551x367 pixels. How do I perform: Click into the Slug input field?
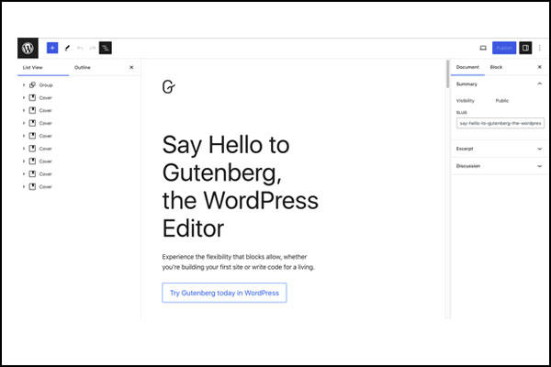point(500,123)
